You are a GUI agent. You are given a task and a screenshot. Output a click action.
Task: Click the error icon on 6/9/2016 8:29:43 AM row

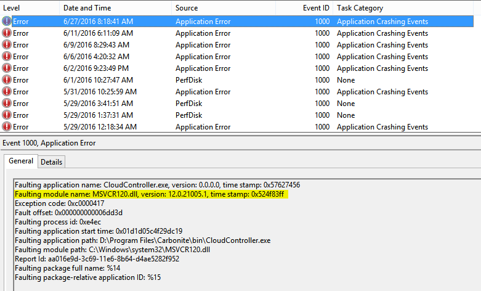tap(7, 45)
